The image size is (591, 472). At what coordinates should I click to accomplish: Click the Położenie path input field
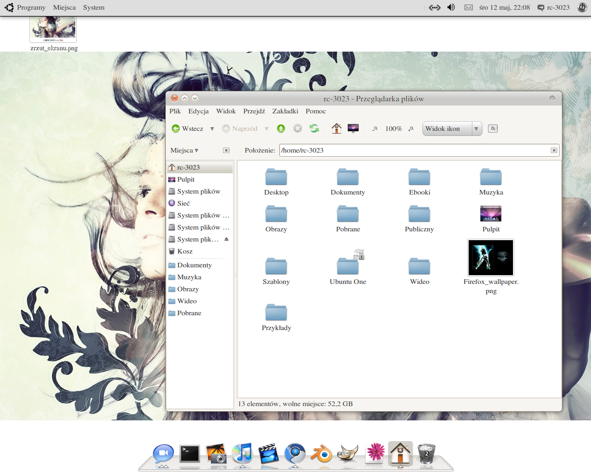pyautogui.click(x=413, y=150)
